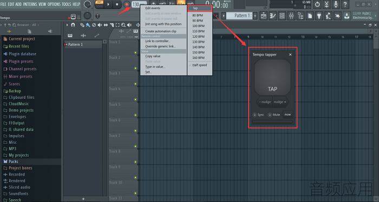
Task: Click the big TAP pad
Action: [272, 77]
